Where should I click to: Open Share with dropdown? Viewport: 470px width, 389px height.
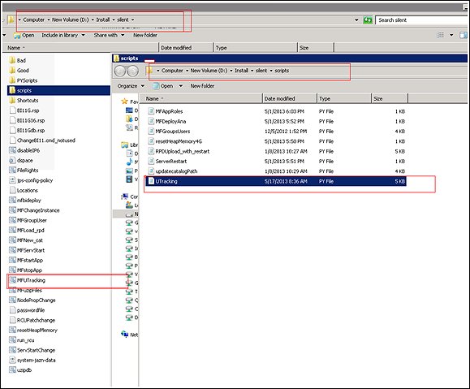[109, 36]
